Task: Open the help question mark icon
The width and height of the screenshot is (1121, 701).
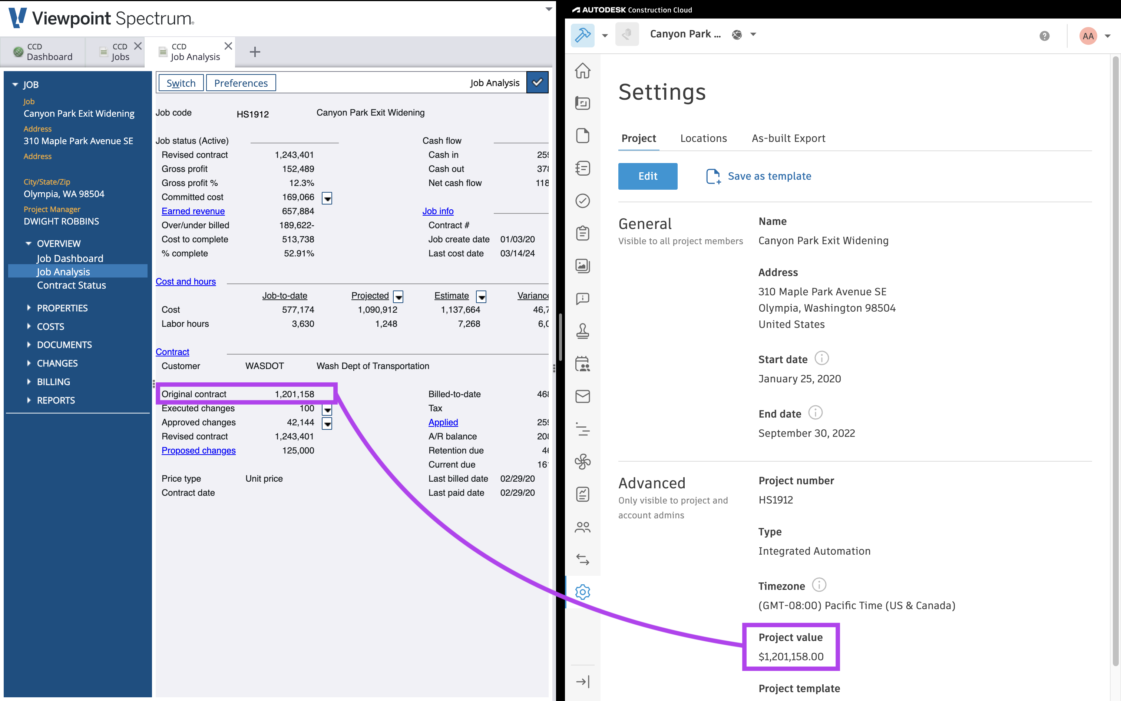Action: tap(1045, 36)
